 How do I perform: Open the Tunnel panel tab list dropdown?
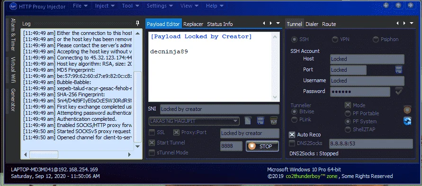(x=412, y=23)
